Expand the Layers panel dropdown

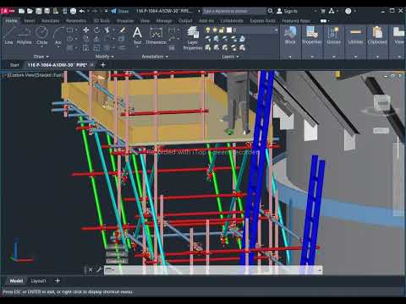coord(230,57)
